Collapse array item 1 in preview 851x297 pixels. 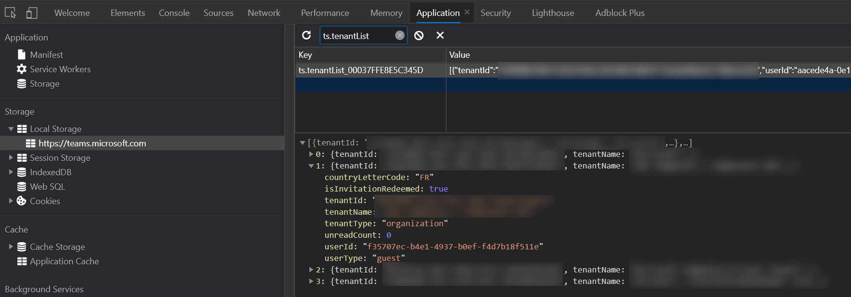coord(311,166)
